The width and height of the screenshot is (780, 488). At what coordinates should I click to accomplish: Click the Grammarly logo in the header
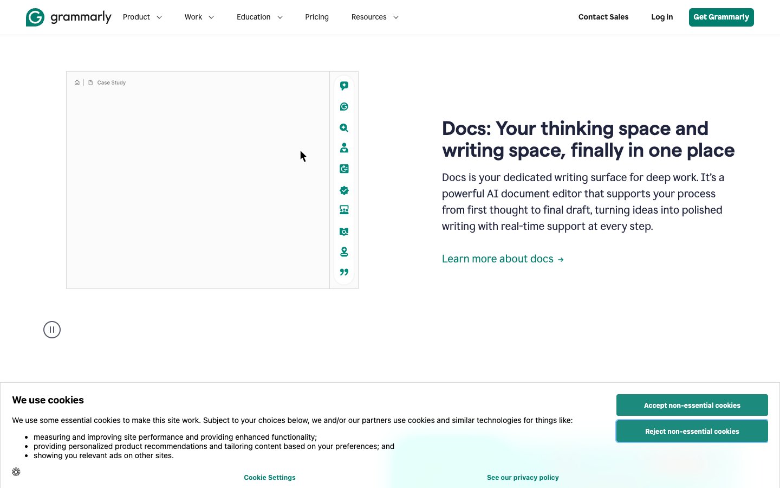[68, 17]
